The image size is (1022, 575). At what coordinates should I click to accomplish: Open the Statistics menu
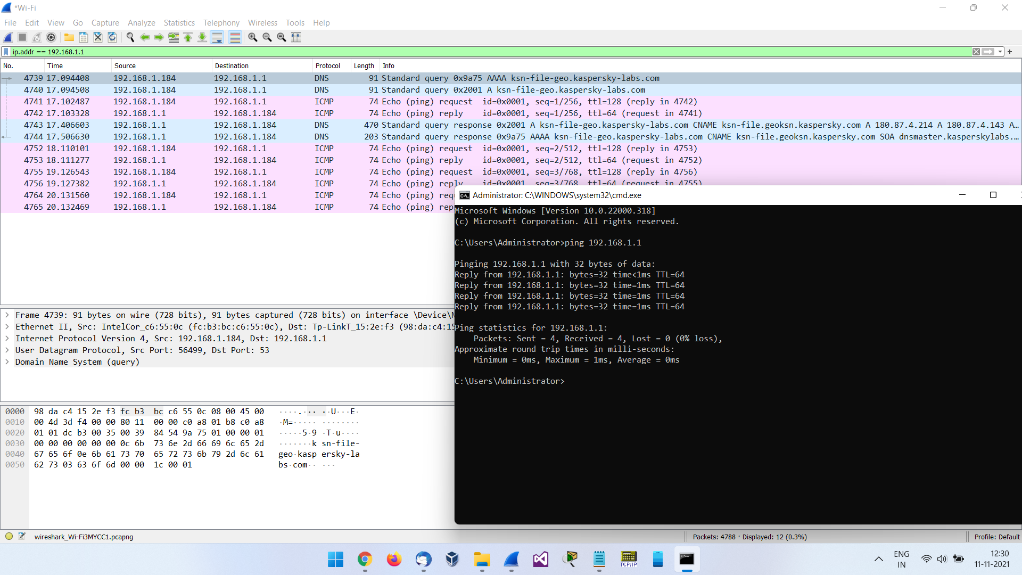click(179, 23)
